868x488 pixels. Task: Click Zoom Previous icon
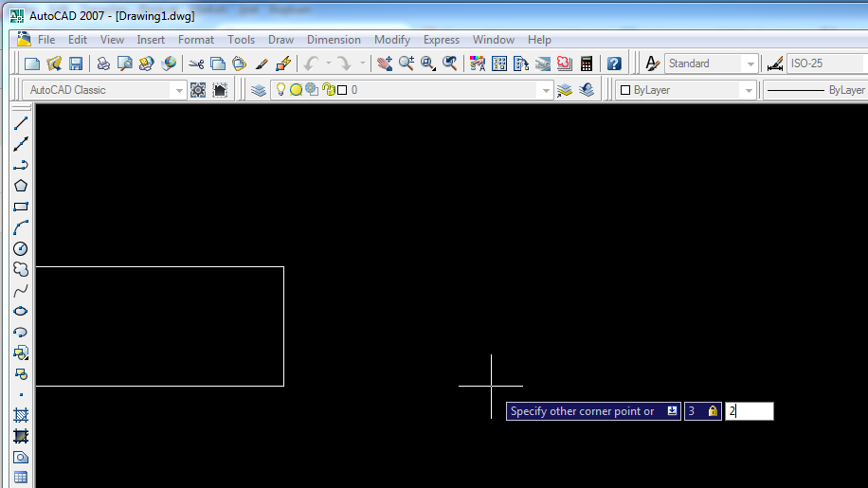[450, 63]
